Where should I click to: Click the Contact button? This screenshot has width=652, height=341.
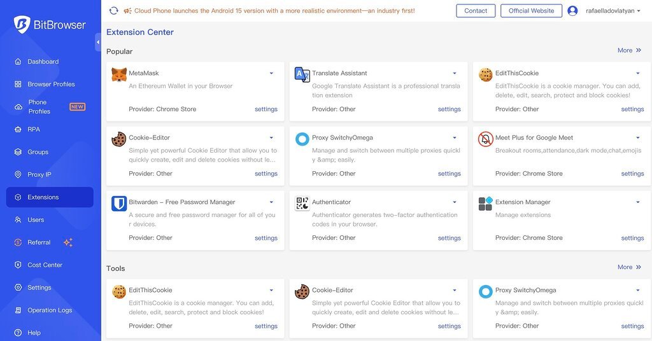point(476,11)
